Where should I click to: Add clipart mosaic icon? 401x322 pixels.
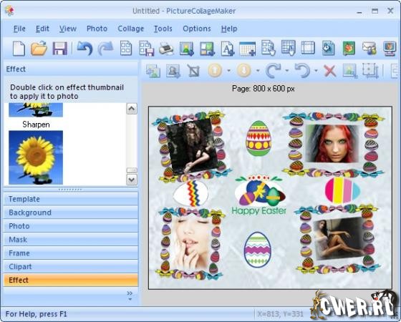pyautogui.click(x=207, y=49)
